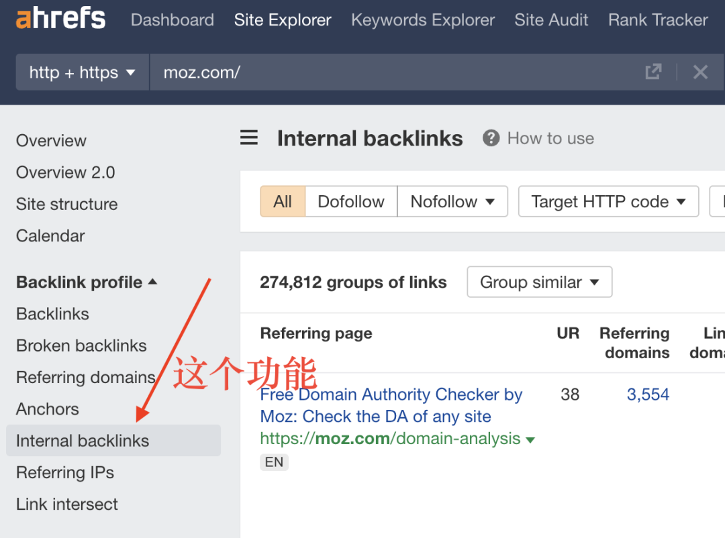Clear the URL field with X icon
The width and height of the screenshot is (725, 538).
[700, 72]
